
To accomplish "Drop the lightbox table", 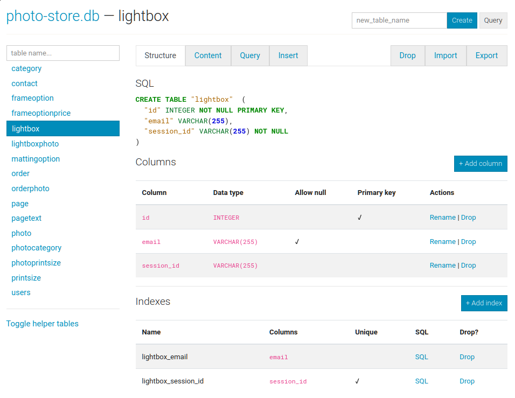I will tap(408, 55).
